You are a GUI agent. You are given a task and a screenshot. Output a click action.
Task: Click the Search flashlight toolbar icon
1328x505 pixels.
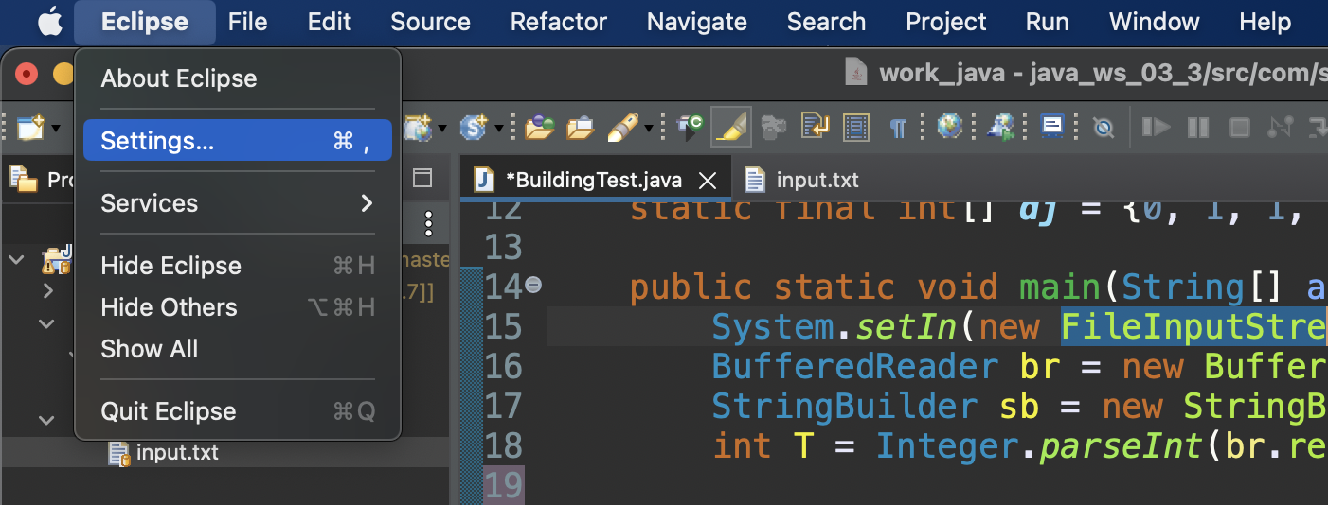[x=621, y=127]
